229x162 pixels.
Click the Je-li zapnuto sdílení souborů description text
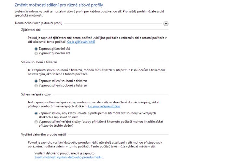[96, 72]
